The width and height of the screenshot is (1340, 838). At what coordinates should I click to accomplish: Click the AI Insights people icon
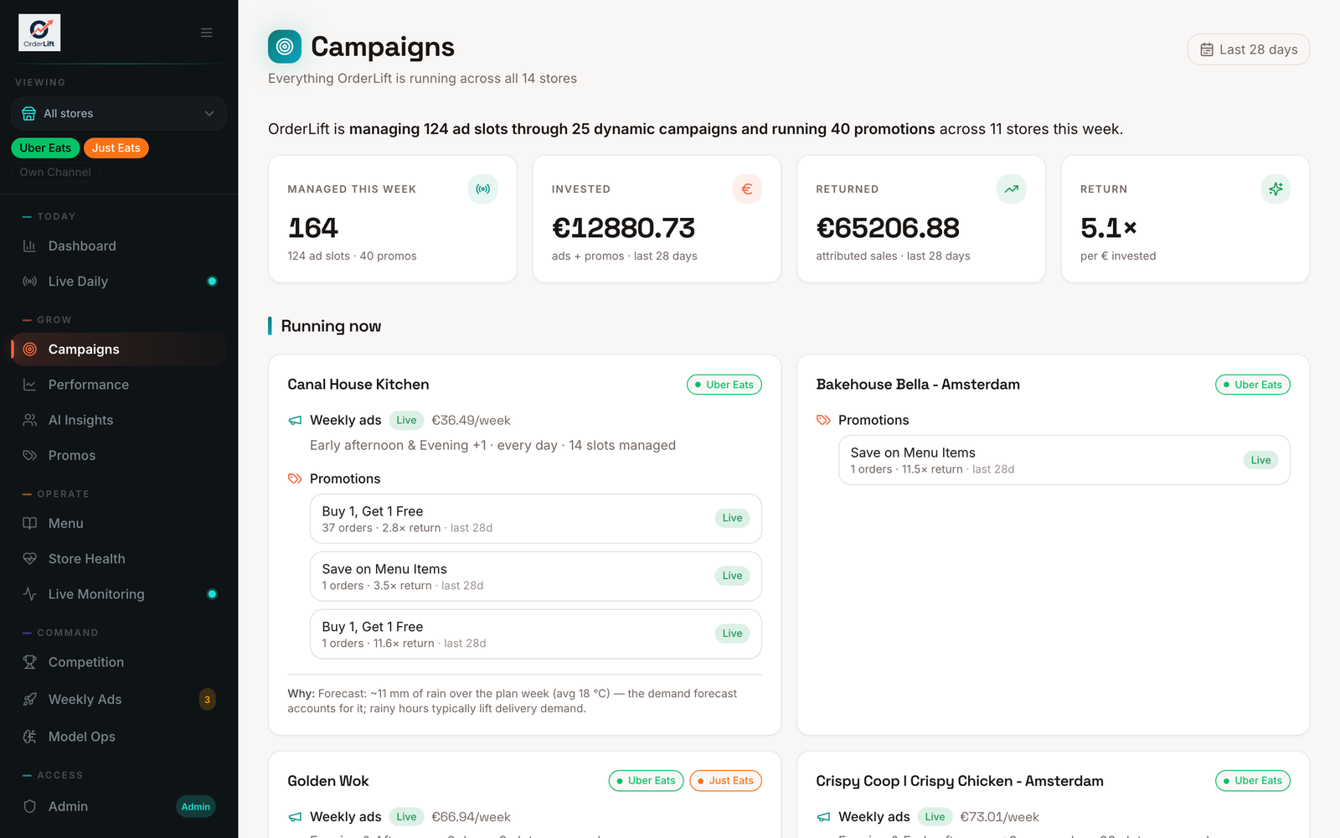pyautogui.click(x=29, y=420)
